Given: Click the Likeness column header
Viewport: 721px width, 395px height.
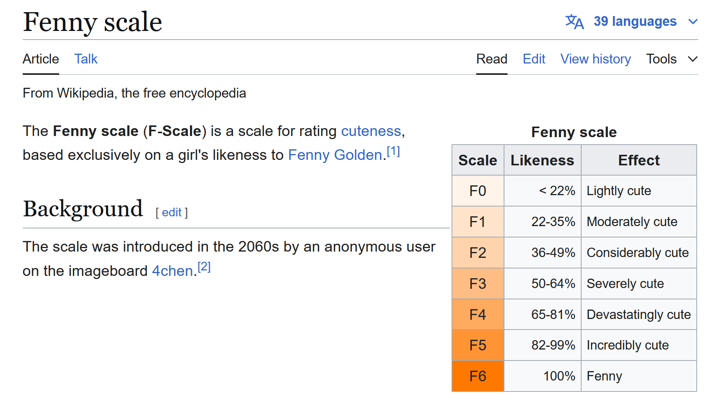Looking at the screenshot, I should tap(542, 160).
